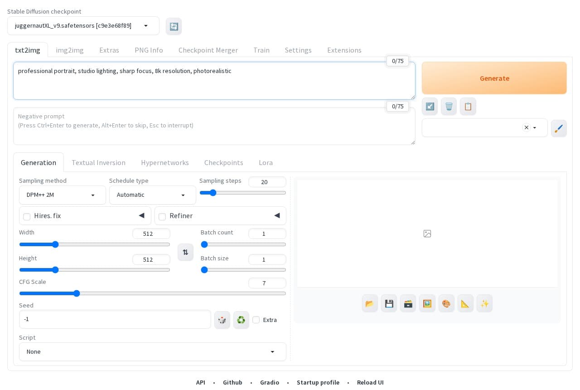Clear the prompt with the trash icon
This screenshot has width=580, height=390.
(x=449, y=106)
